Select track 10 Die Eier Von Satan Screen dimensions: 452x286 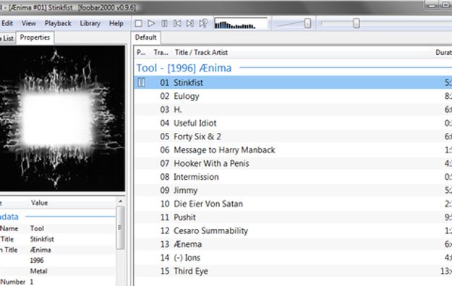coord(293,204)
